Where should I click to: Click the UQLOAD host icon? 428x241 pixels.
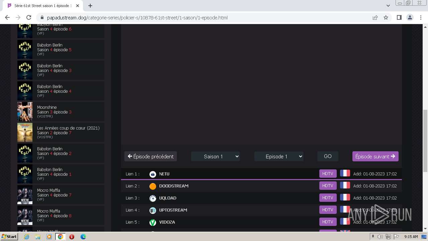click(x=152, y=198)
